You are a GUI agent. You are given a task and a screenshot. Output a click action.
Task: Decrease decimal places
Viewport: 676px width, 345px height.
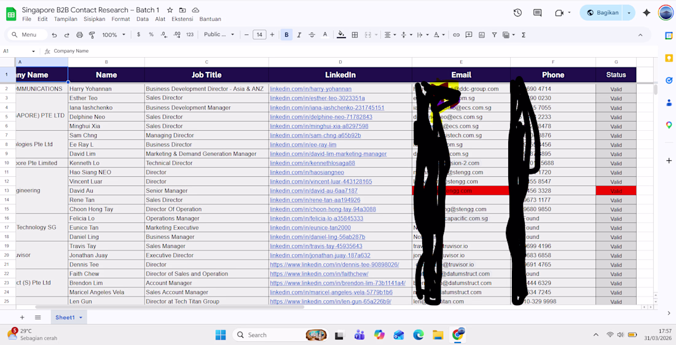[x=164, y=34]
